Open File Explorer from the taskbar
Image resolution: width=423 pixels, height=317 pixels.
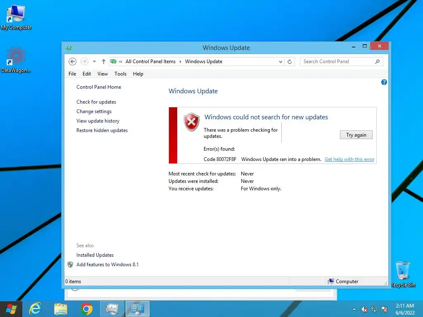61,309
